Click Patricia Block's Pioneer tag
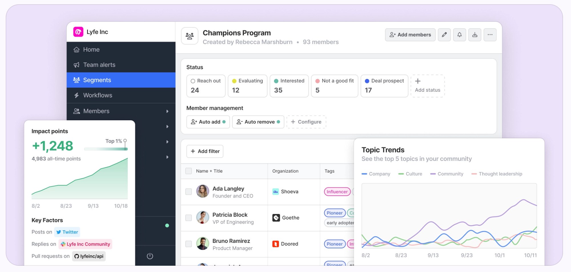Viewport: 571px width, 272px height. (335, 213)
